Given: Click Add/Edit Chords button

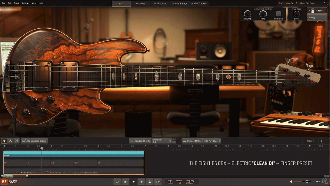Looking at the screenshot, I should coord(140,141).
